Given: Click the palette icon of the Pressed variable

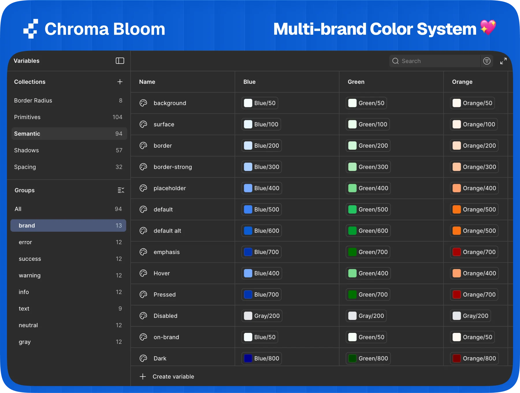Looking at the screenshot, I should [x=143, y=294].
